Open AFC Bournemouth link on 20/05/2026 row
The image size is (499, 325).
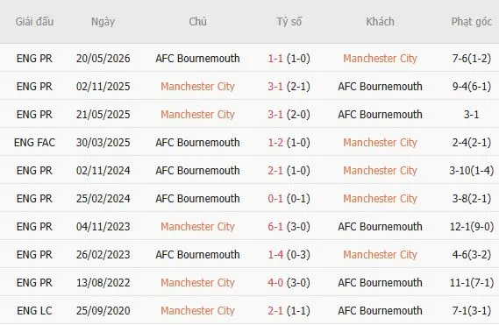tap(197, 58)
